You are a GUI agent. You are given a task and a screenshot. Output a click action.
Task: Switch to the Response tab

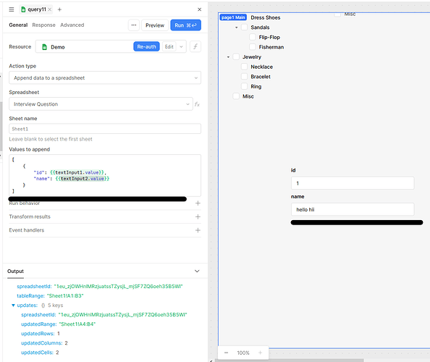coord(43,25)
